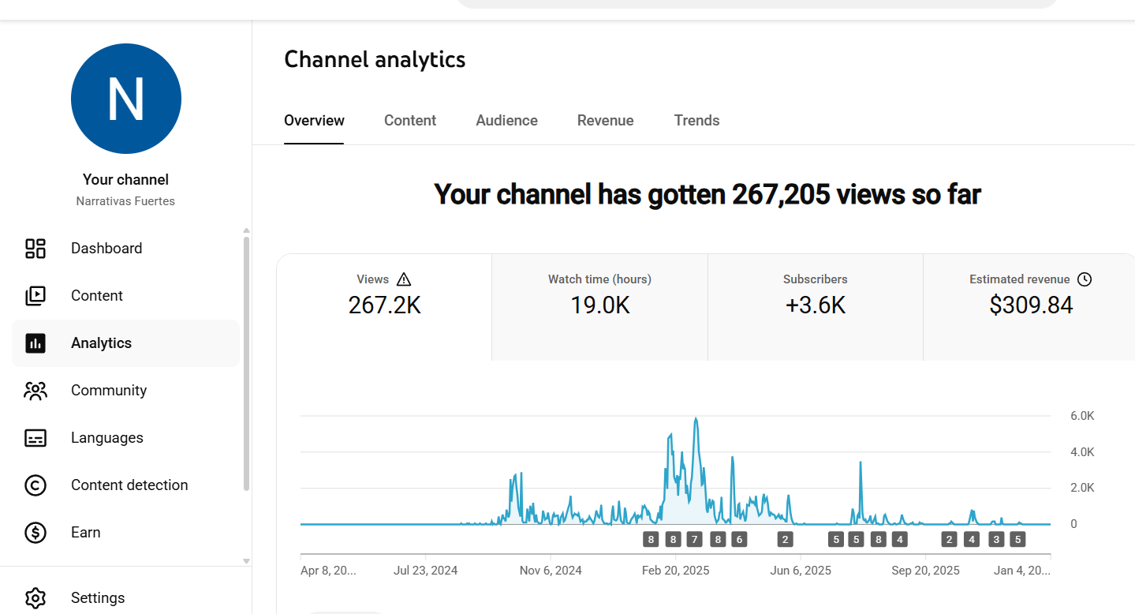Open the Settings gear icon
The image size is (1135, 614).
pos(35,597)
